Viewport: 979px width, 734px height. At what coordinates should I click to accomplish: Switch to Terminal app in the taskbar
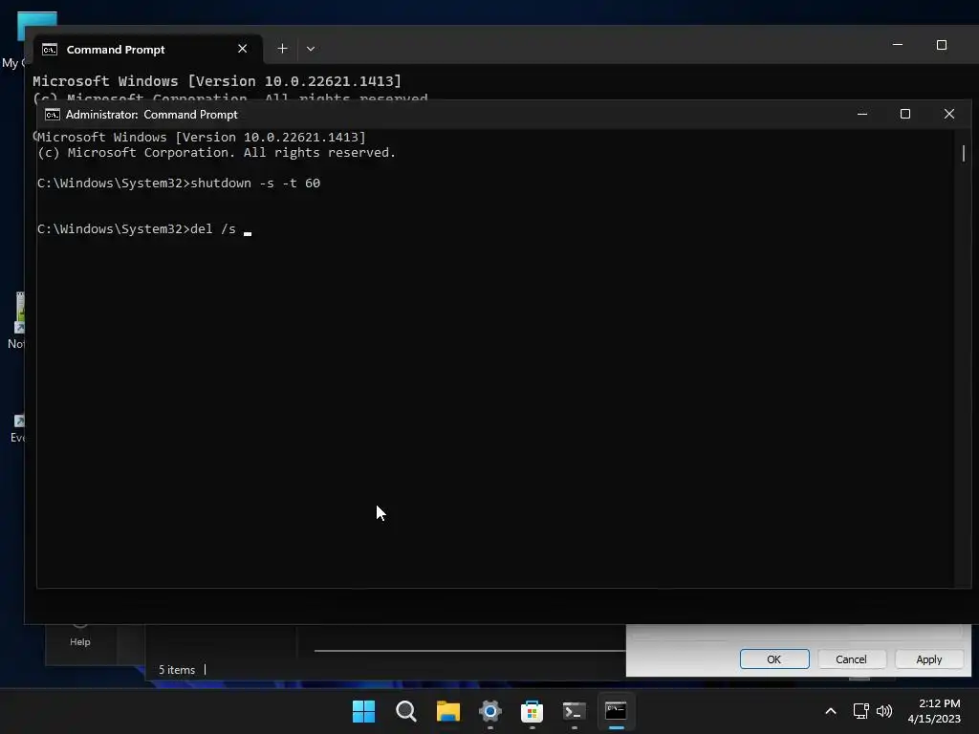574,711
